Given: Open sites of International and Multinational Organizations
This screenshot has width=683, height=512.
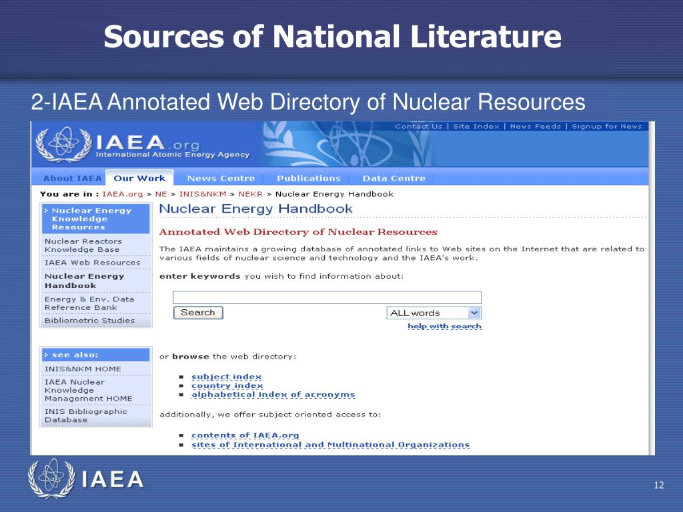Looking at the screenshot, I should 330,445.
